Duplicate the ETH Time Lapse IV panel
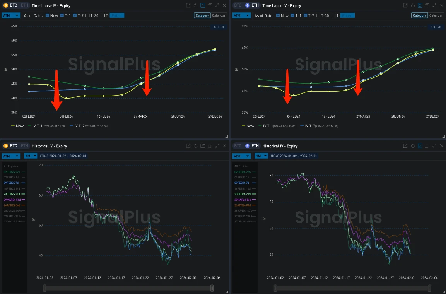 [x=427, y=5]
